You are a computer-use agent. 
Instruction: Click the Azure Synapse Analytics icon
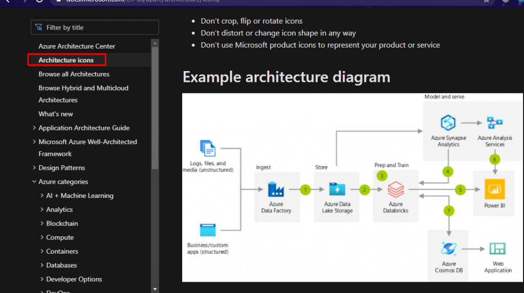pyautogui.click(x=448, y=123)
